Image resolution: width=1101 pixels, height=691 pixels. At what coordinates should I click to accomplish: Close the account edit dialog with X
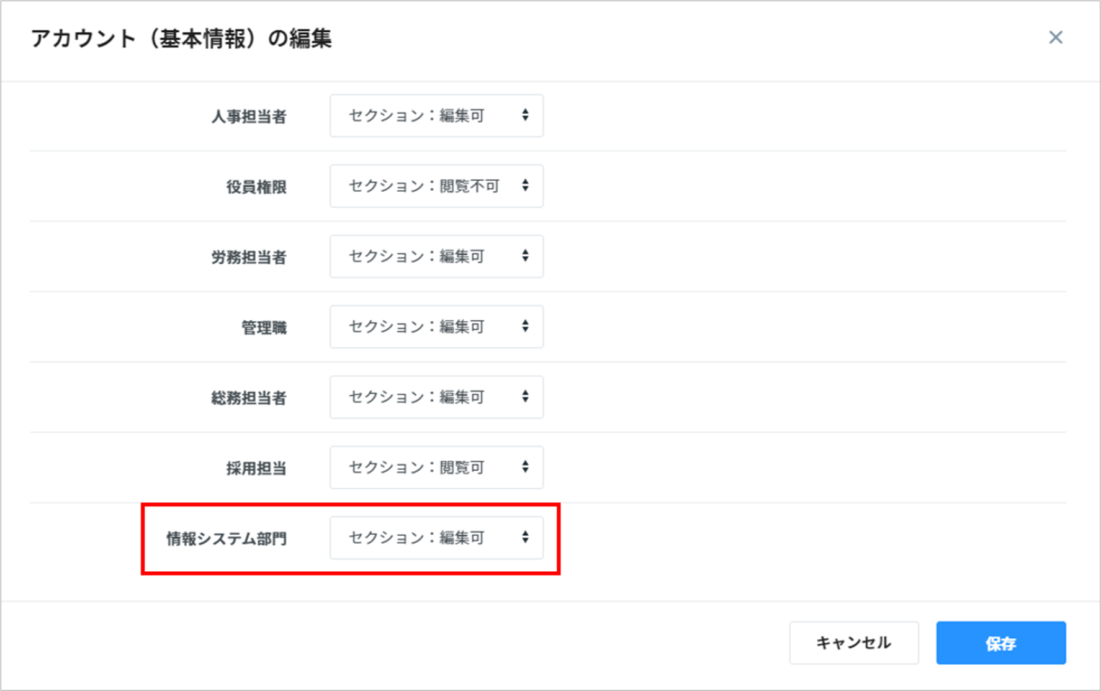[1055, 38]
